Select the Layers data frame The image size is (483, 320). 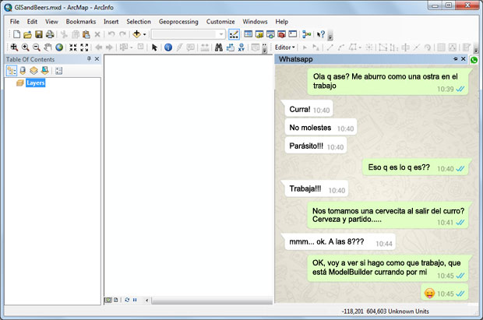(x=35, y=83)
